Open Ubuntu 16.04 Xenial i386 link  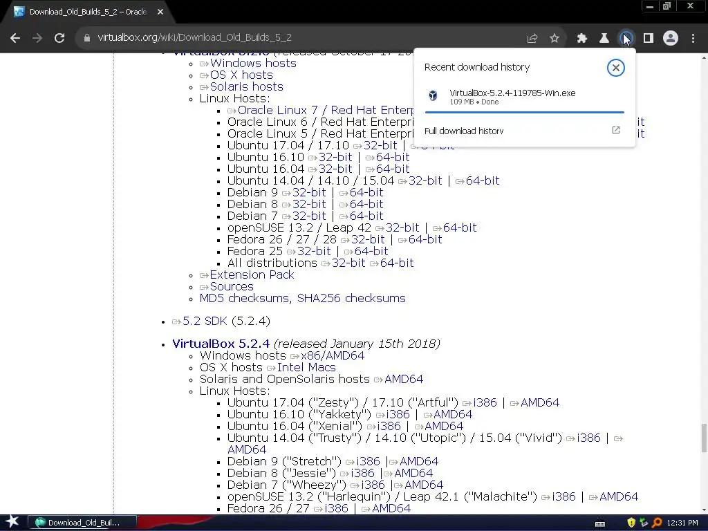[389, 426]
